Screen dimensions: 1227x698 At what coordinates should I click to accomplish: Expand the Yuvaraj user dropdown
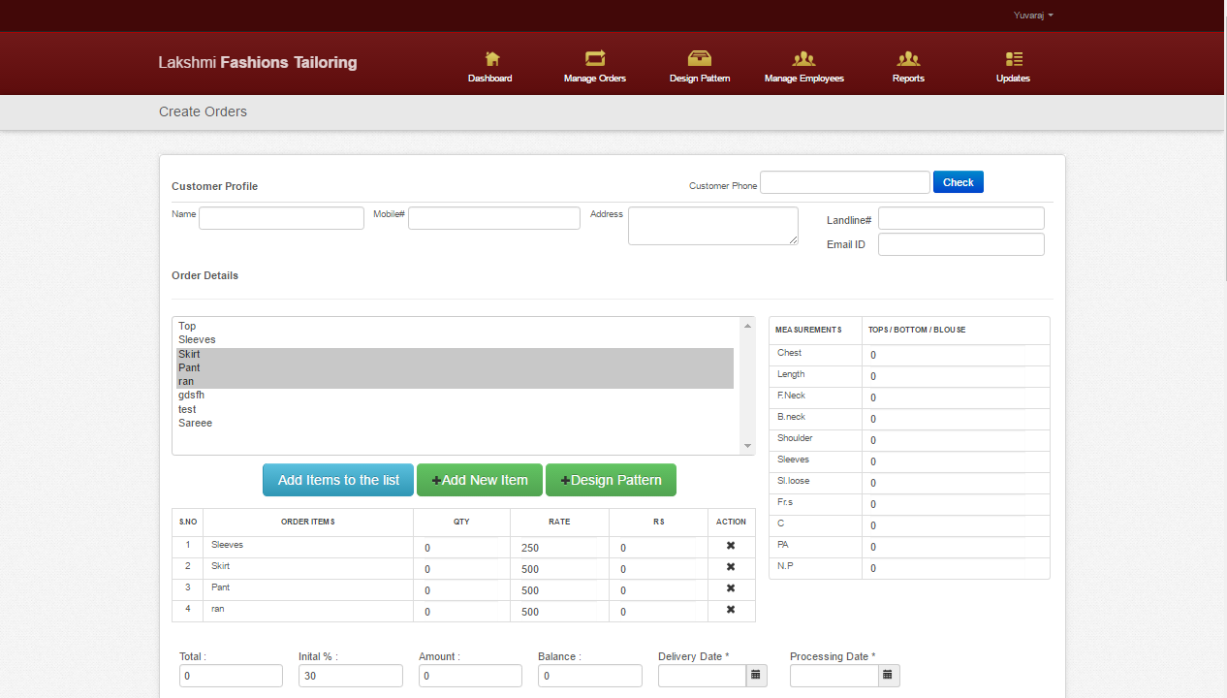point(1033,16)
